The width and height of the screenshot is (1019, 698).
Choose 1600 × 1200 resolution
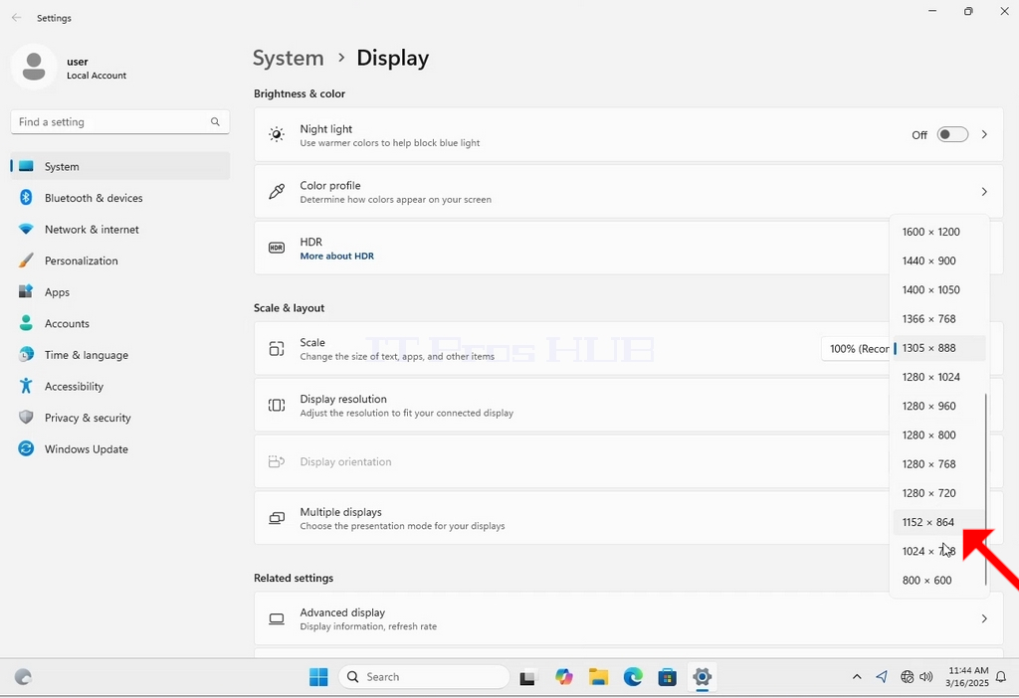pyautogui.click(x=939, y=232)
